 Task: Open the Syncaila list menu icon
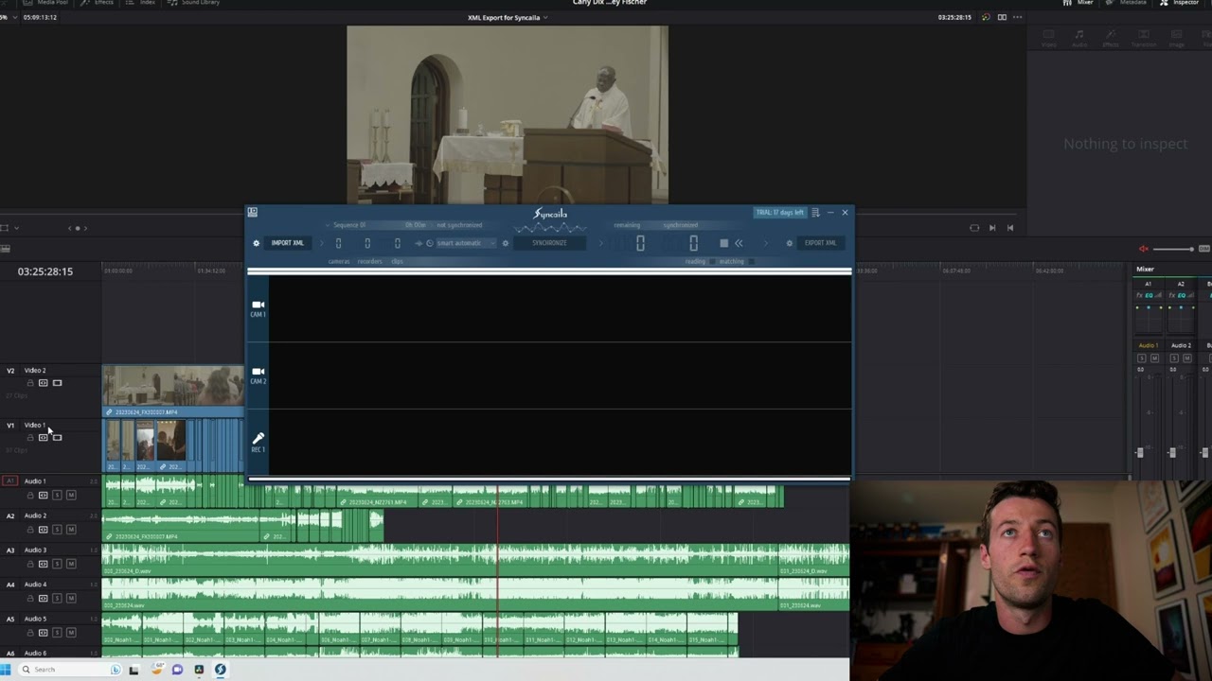(x=815, y=213)
